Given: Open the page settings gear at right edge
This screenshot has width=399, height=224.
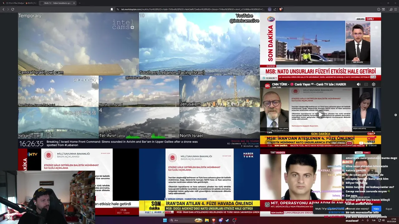Looking at the screenshot, I should tap(396, 115).
